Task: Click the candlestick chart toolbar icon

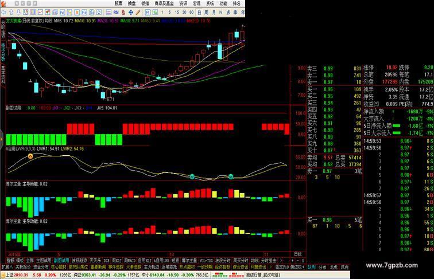Action: click(x=48, y=12)
